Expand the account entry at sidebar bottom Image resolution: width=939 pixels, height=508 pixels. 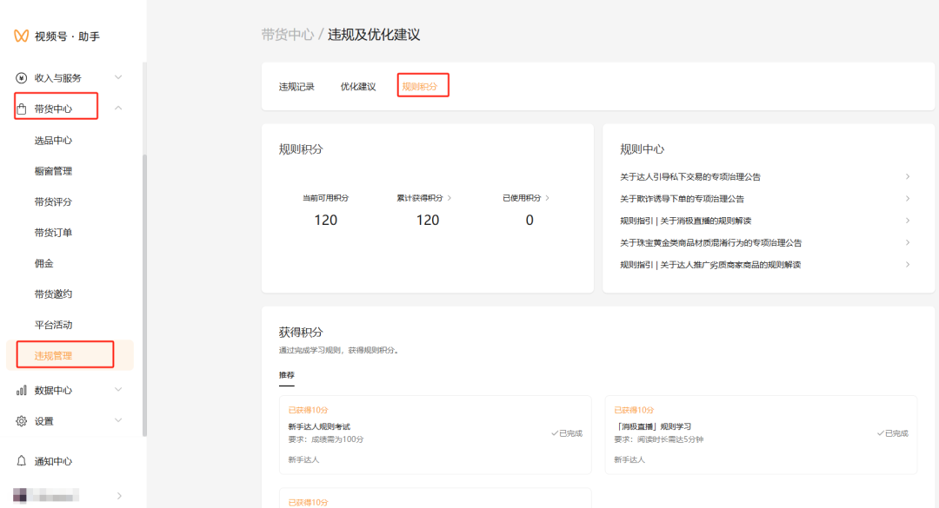(x=119, y=496)
